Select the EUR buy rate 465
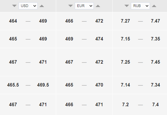This screenshot has height=115, width=167. [69, 85]
